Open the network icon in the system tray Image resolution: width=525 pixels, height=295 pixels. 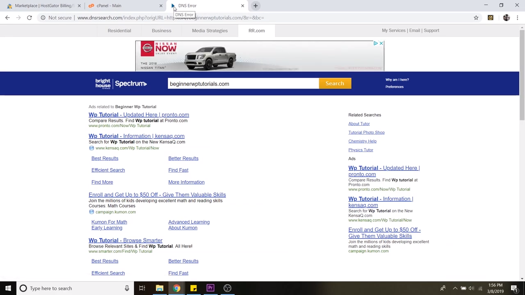click(480, 288)
